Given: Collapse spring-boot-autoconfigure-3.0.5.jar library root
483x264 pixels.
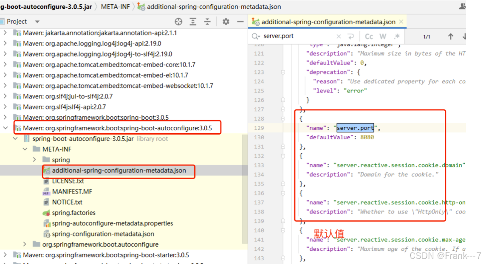Looking at the screenshot, I should tap(15, 138).
